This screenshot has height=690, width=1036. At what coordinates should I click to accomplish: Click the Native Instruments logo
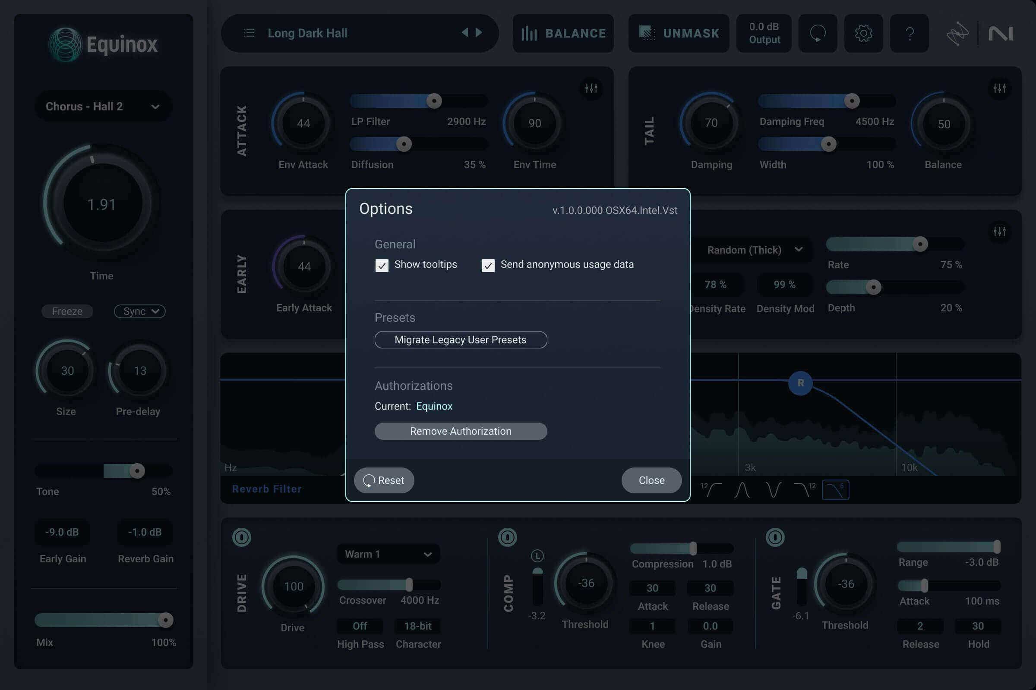1001,34
